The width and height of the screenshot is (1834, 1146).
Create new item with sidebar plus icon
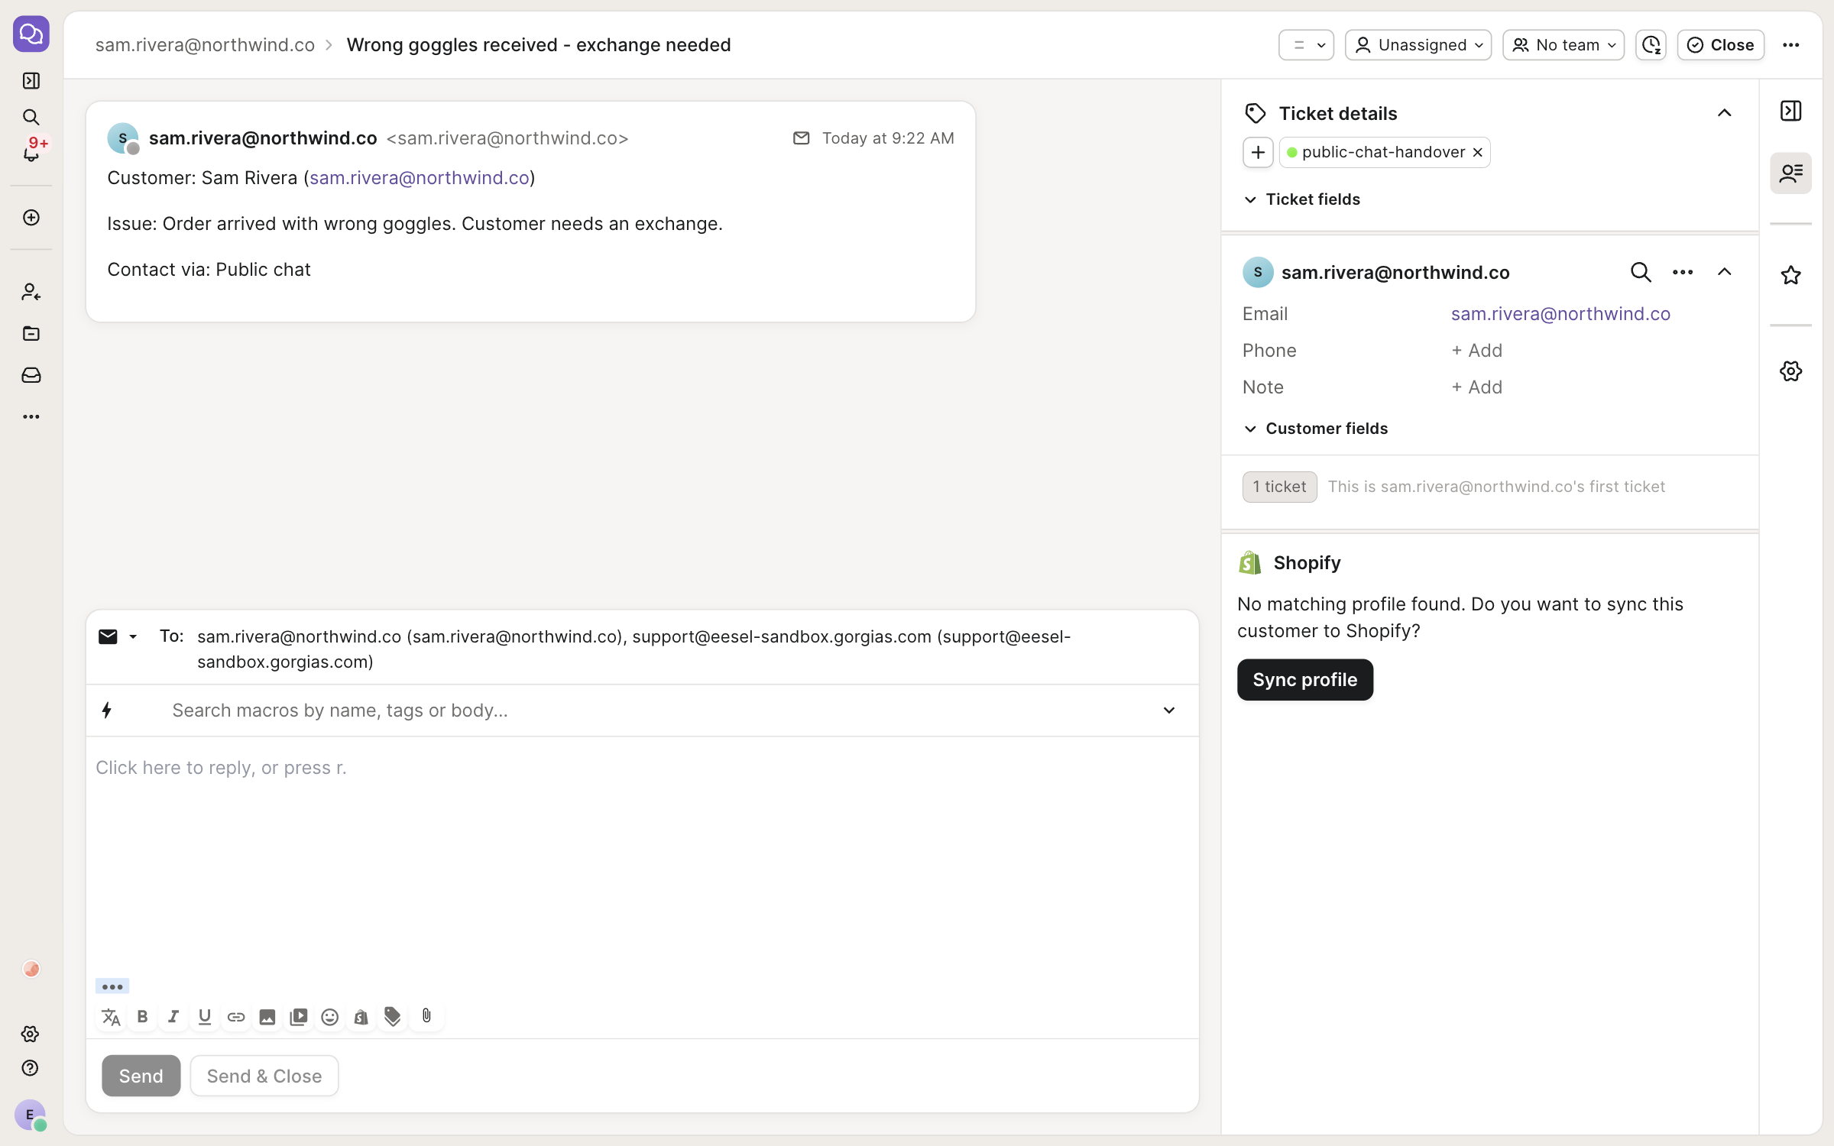31,218
